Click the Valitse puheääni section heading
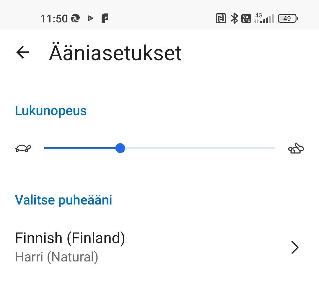Image resolution: width=319 pixels, height=306 pixels. [x=64, y=200]
